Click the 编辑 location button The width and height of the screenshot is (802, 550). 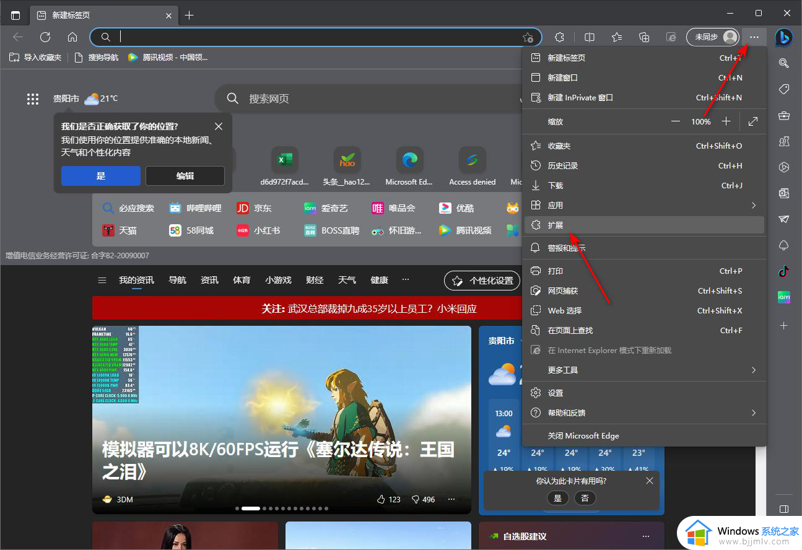(x=185, y=176)
